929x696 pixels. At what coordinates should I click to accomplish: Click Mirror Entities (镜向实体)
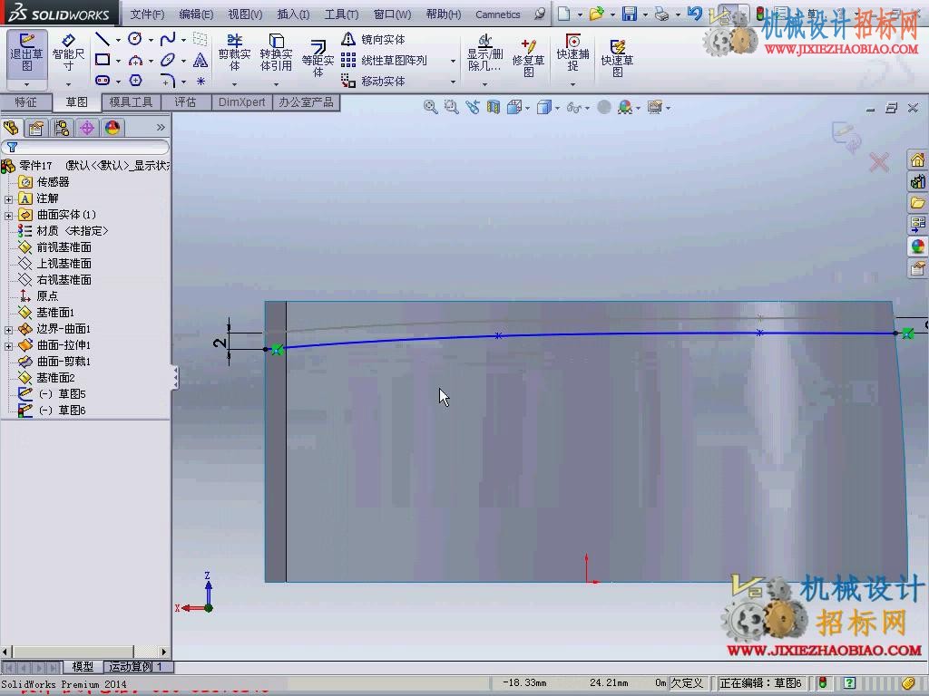pyautogui.click(x=373, y=39)
